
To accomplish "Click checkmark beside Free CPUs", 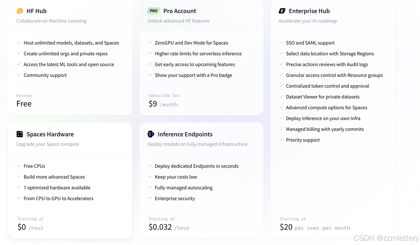I will pyautogui.click(x=19, y=166).
